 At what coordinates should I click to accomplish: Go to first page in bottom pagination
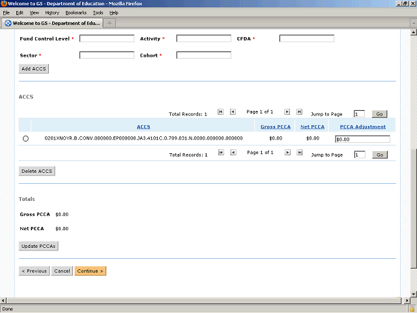[x=220, y=153]
